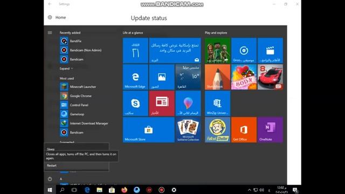Open the Movies & TV tile
The width and height of the screenshot is (345, 194).
(270, 51)
